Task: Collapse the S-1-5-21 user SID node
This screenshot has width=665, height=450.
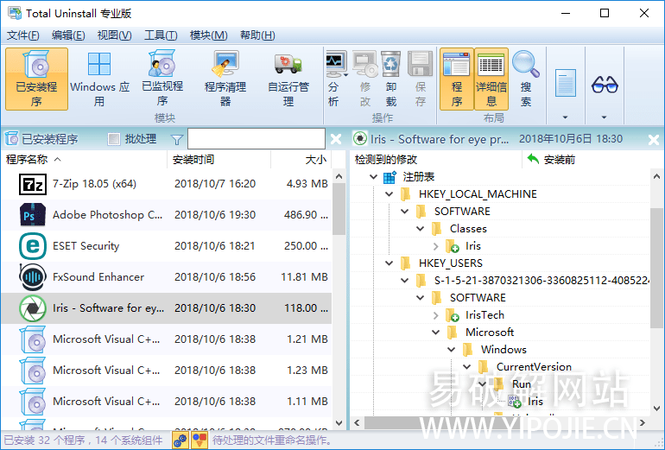Action: click(x=405, y=281)
